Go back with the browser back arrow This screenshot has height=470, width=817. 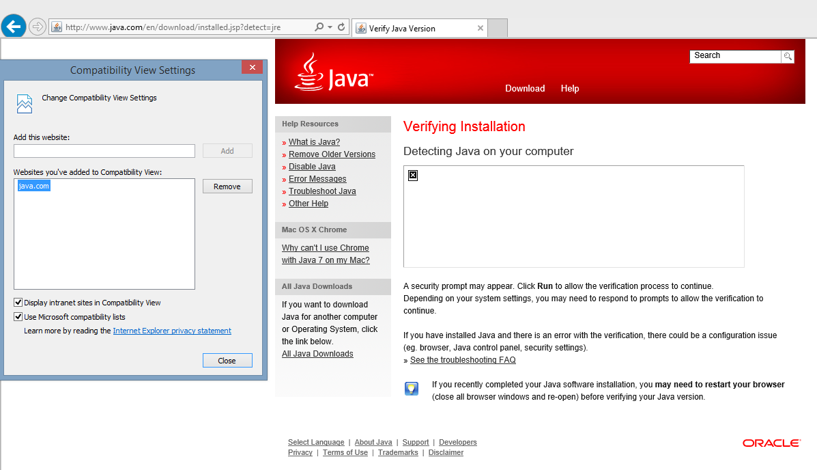(x=14, y=26)
